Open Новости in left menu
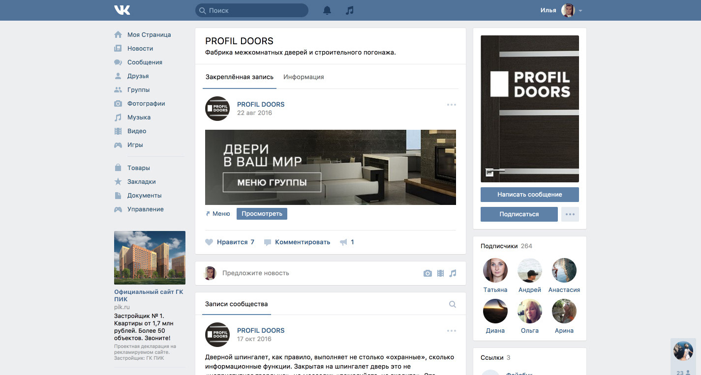The width and height of the screenshot is (701, 375). (140, 49)
